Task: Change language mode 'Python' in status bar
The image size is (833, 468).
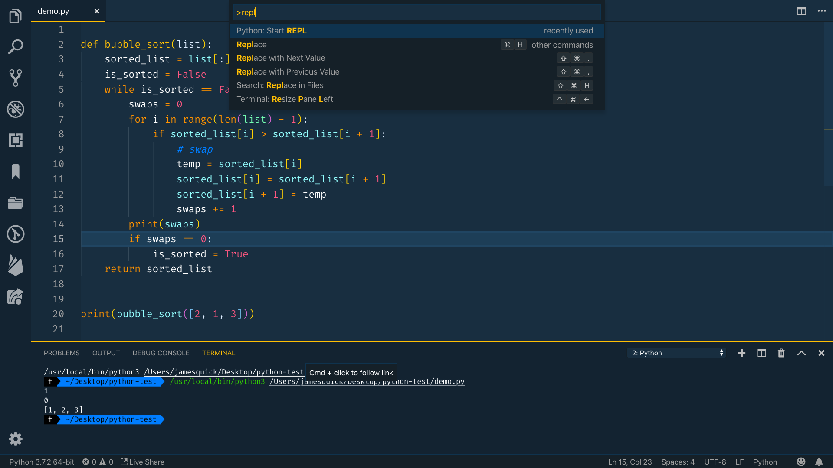Action: 765,462
